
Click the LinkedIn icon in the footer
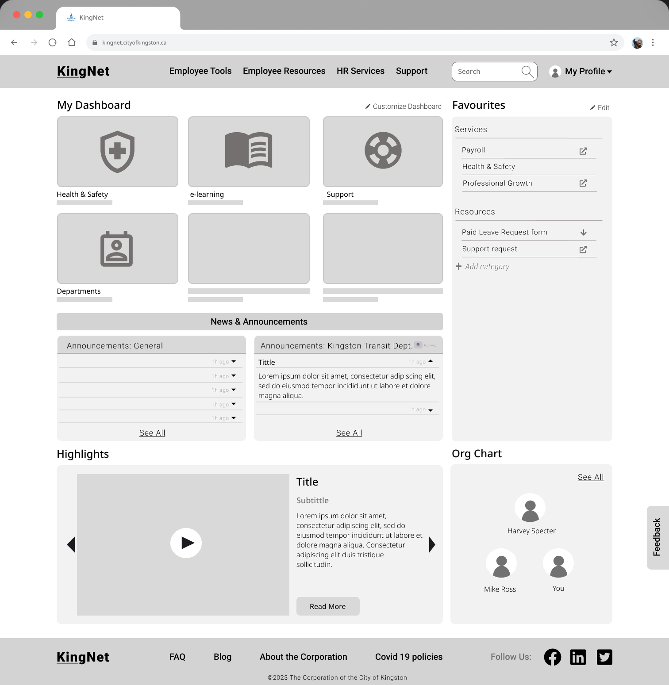tap(578, 657)
